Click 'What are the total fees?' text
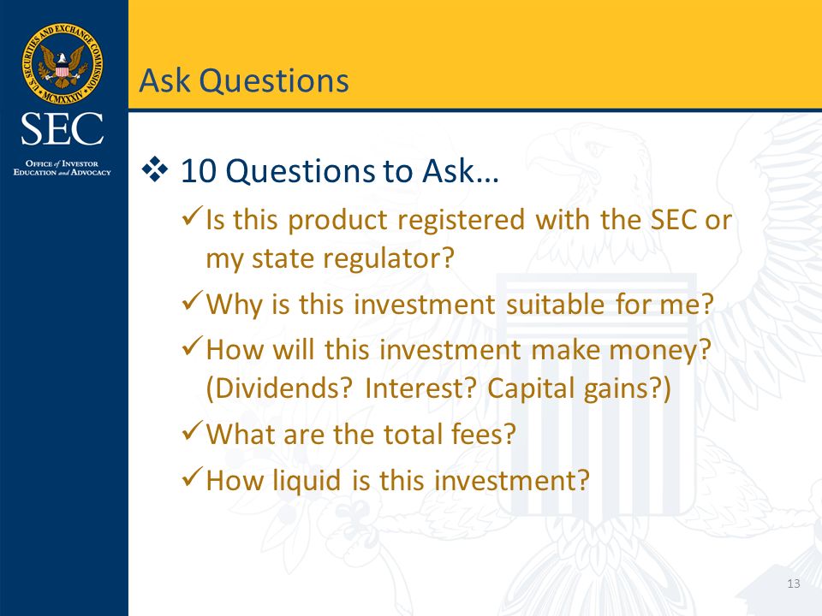The height and width of the screenshot is (616, 822). point(361,435)
